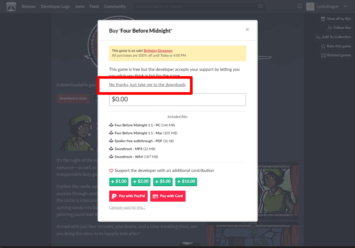Click the search magnifier icon
The width and height of the screenshot is (355, 248).
tap(260, 6)
